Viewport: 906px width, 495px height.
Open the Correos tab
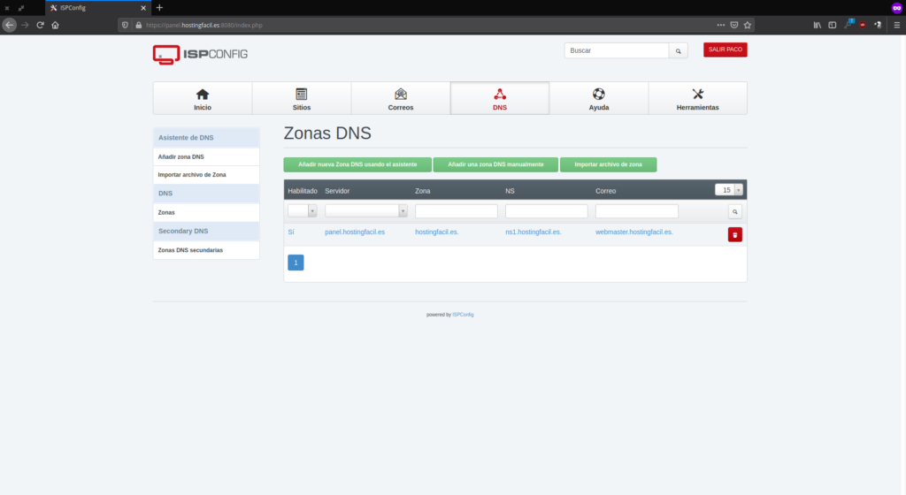(401, 98)
